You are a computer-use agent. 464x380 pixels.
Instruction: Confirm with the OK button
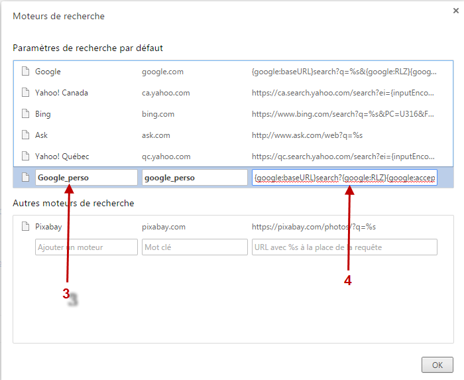coord(437,365)
